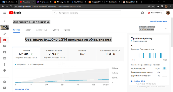Screen dimensions: 173x92
Task: Select the Banggood browser tab
Action: point(96,2)
